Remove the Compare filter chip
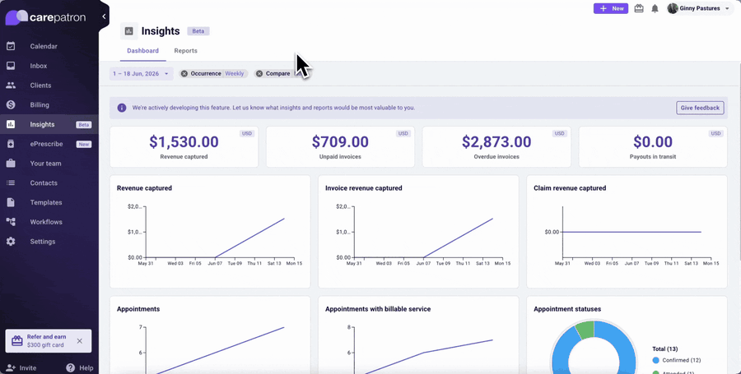 click(x=259, y=74)
